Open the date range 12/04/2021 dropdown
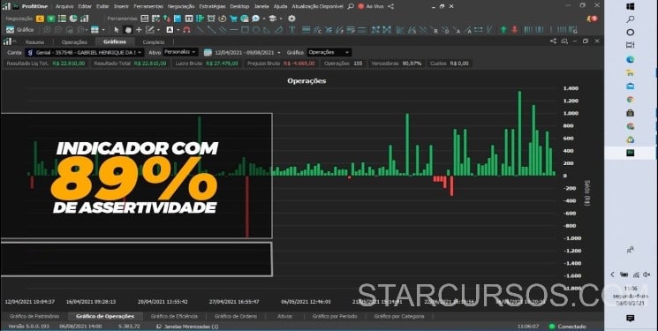The image size is (658, 331). (244, 52)
